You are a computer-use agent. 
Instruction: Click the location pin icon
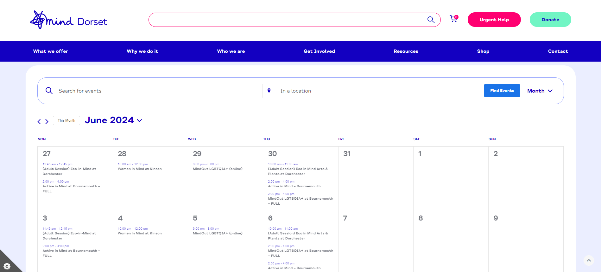click(x=269, y=91)
